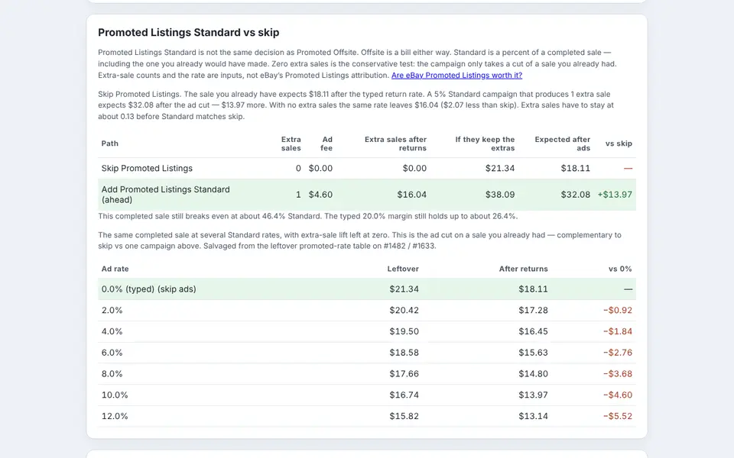Select the '8.0%' ad rate row
This screenshot has height=458, width=734.
pyautogui.click(x=367, y=374)
